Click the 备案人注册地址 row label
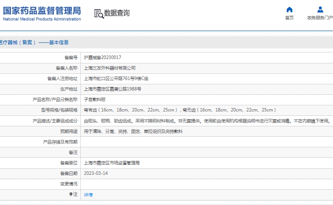The height and width of the screenshot is (205, 333). pos(62,79)
